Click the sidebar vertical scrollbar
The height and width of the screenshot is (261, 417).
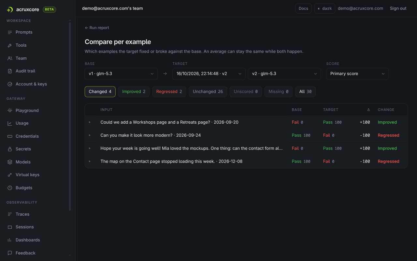click(70, 116)
